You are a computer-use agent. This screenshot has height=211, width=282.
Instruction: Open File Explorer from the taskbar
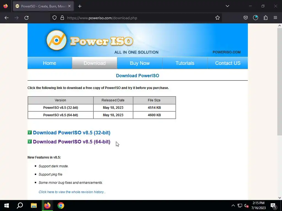[x=34, y=206]
